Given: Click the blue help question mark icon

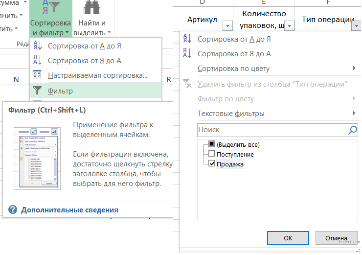Looking at the screenshot, I should point(13,210).
